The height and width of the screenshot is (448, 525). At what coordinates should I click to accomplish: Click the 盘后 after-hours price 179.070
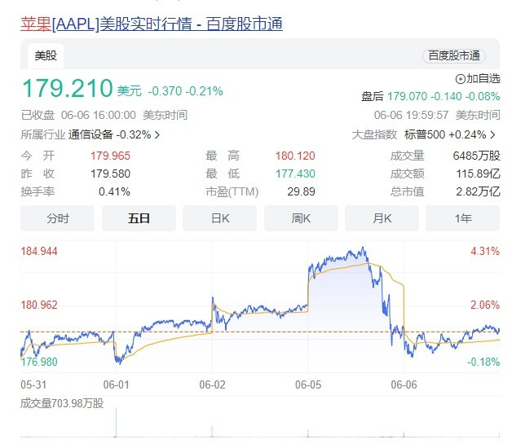tap(407, 96)
